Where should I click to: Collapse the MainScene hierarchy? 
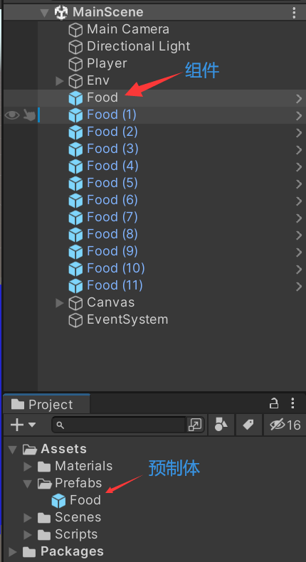click(x=45, y=13)
